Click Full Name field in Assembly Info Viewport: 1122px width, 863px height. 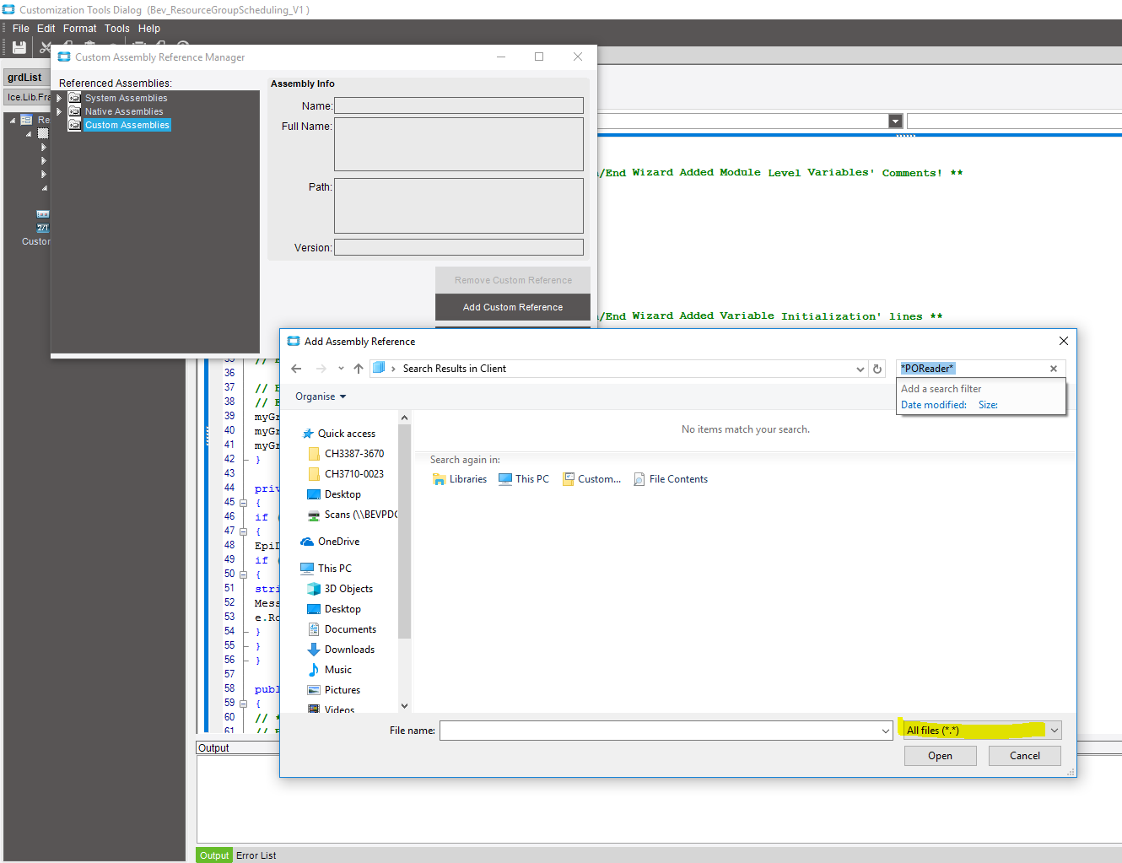[459, 144]
